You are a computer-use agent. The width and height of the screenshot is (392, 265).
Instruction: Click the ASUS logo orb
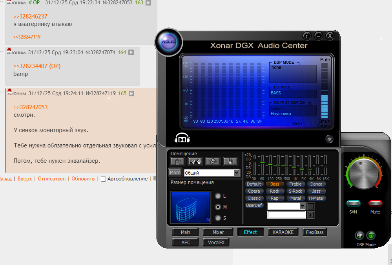tap(169, 42)
